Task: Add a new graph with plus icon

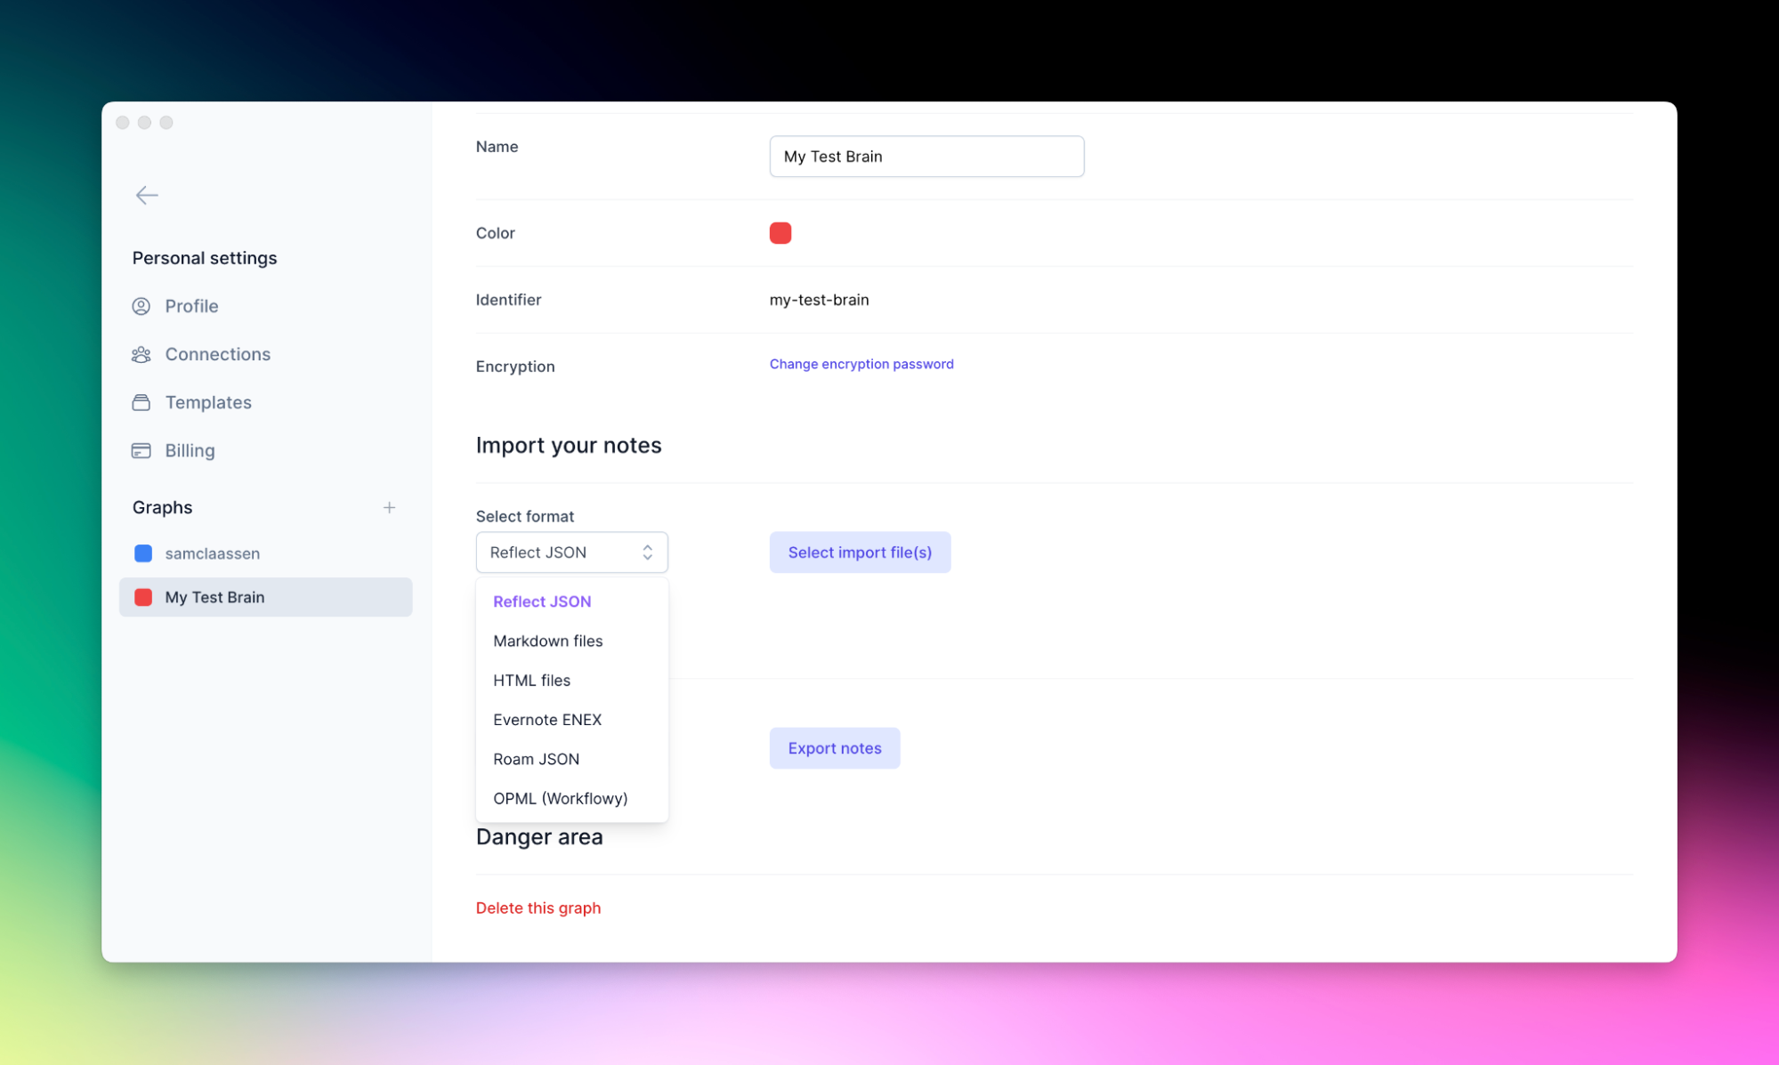Action: coord(389,507)
